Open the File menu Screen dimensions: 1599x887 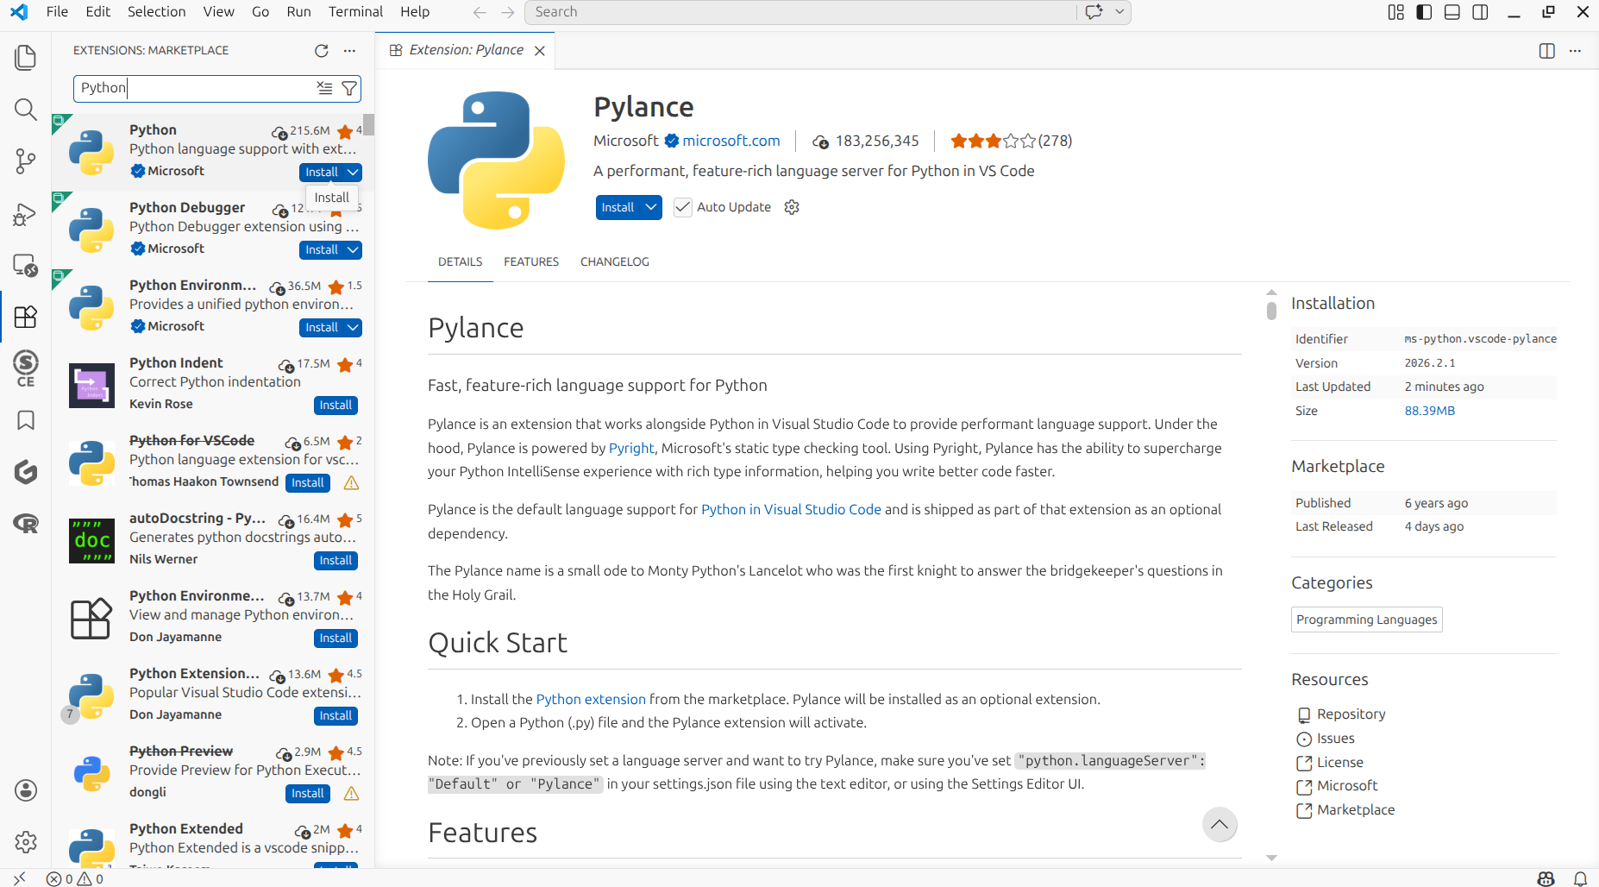point(57,12)
